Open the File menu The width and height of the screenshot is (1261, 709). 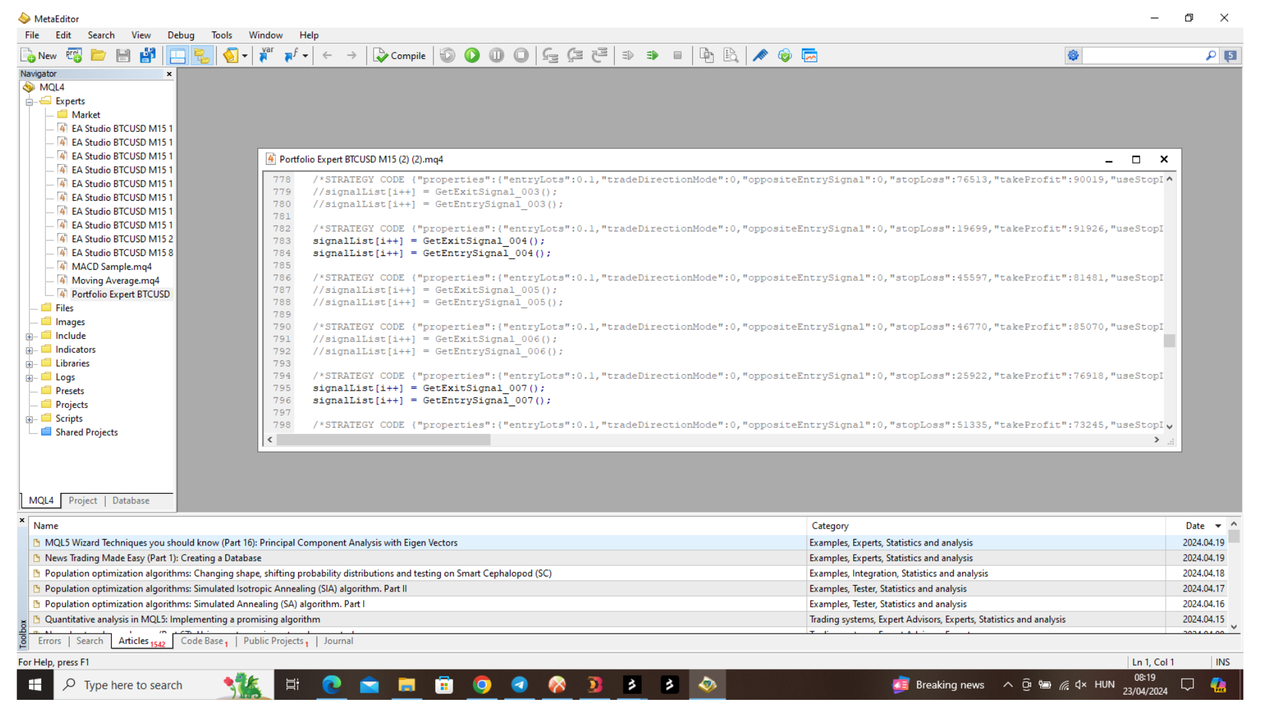[32, 35]
